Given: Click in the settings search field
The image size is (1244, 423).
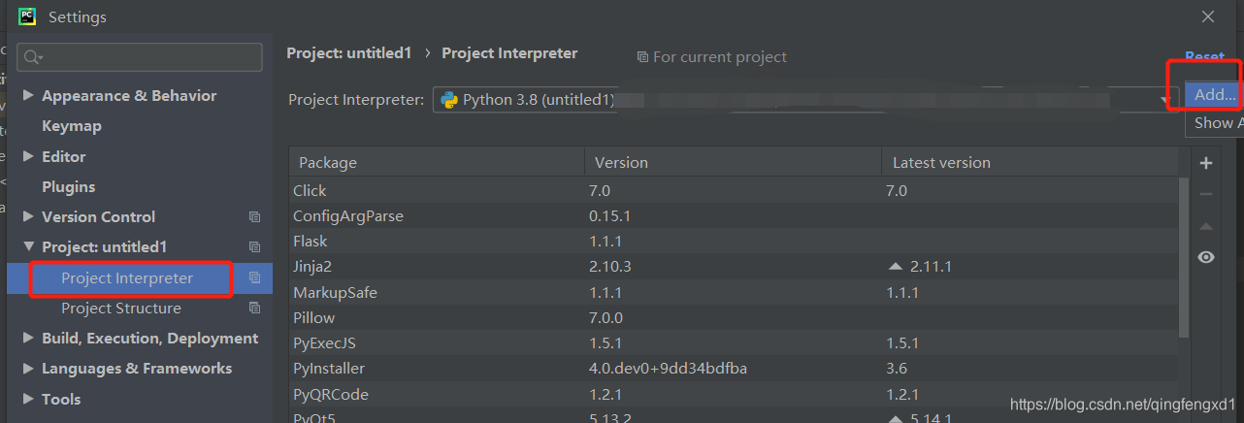Looking at the screenshot, I should [146, 57].
